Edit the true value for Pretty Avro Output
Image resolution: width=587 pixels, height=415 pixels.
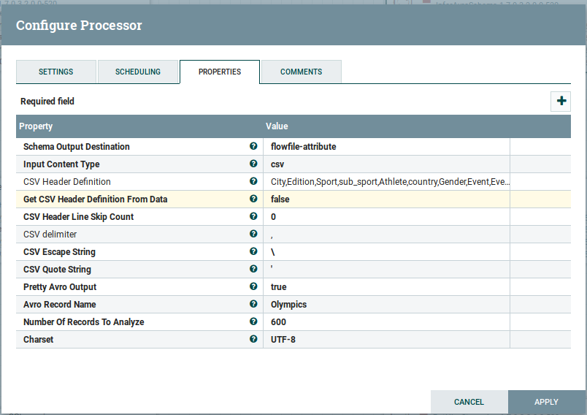click(386, 287)
